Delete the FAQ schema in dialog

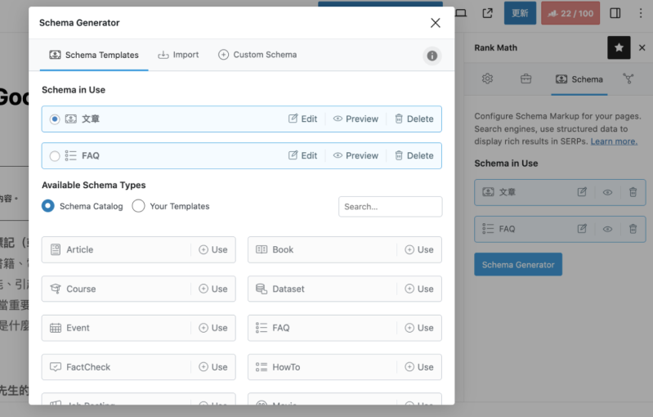(414, 155)
